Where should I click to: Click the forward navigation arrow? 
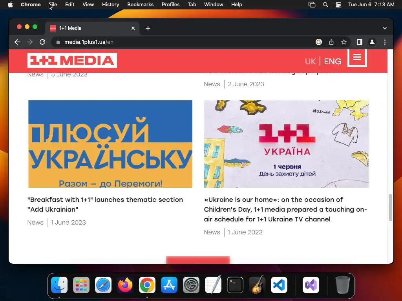tap(30, 42)
